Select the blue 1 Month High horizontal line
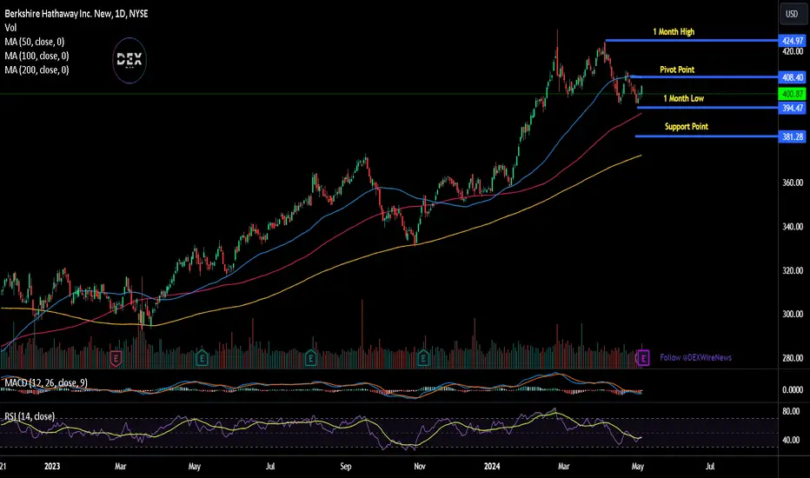This screenshot has width=810, height=478. pos(692,40)
